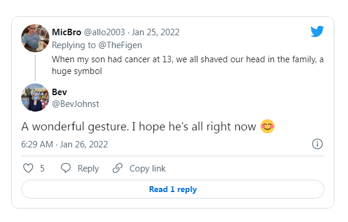Click the Reply text label

[88, 169]
